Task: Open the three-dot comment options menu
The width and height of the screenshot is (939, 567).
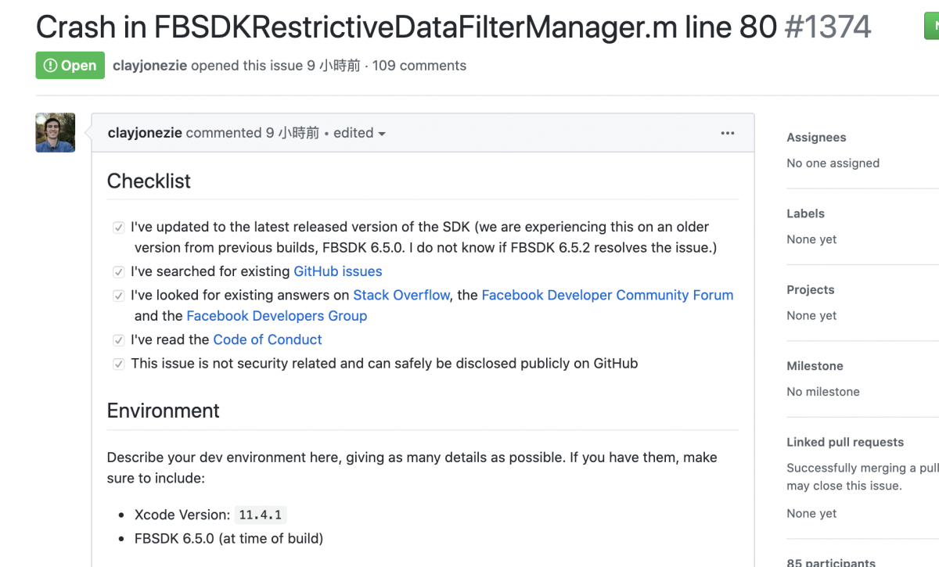Action: point(728,133)
